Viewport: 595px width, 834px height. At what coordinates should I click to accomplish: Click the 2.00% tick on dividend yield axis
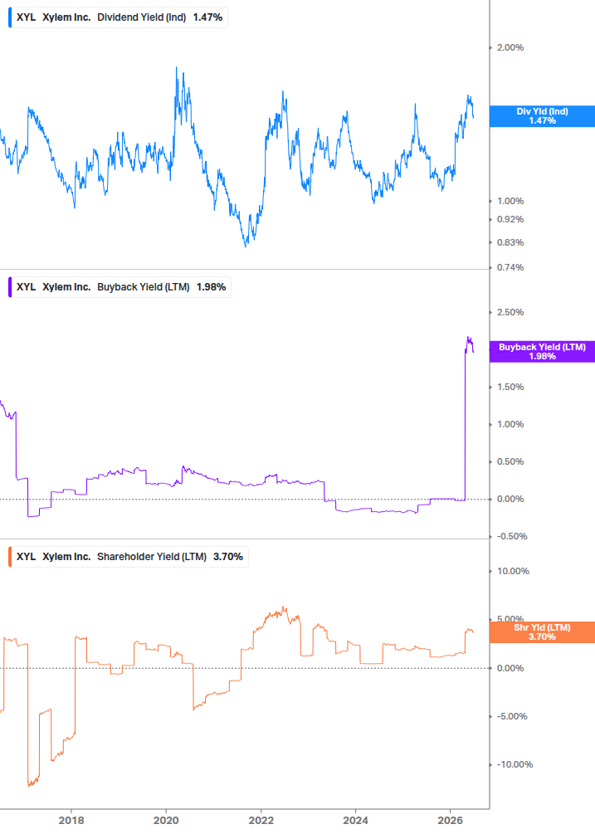[x=510, y=48]
